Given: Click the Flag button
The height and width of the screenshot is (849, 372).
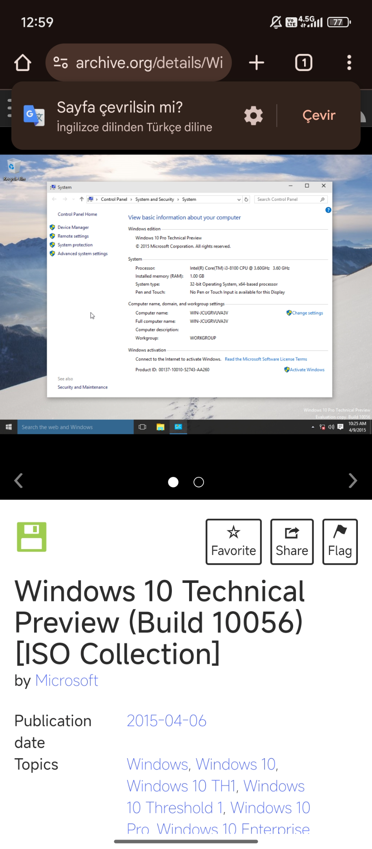Looking at the screenshot, I should click(340, 542).
